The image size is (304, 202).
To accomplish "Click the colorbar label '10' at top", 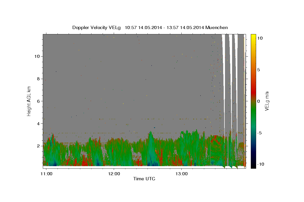I will click(260, 38).
